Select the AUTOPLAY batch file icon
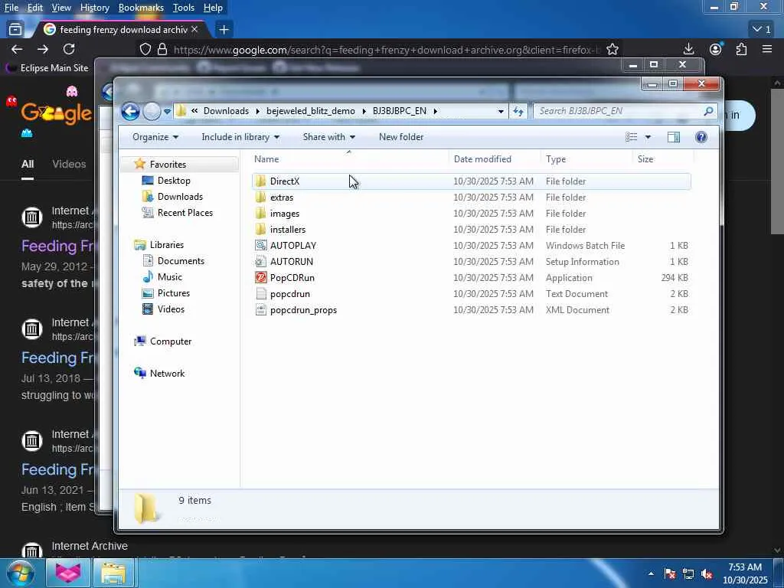Image resolution: width=784 pixels, height=588 pixels. [260, 246]
